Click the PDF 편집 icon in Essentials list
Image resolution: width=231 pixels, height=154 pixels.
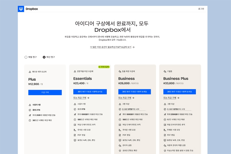(x=75, y=135)
